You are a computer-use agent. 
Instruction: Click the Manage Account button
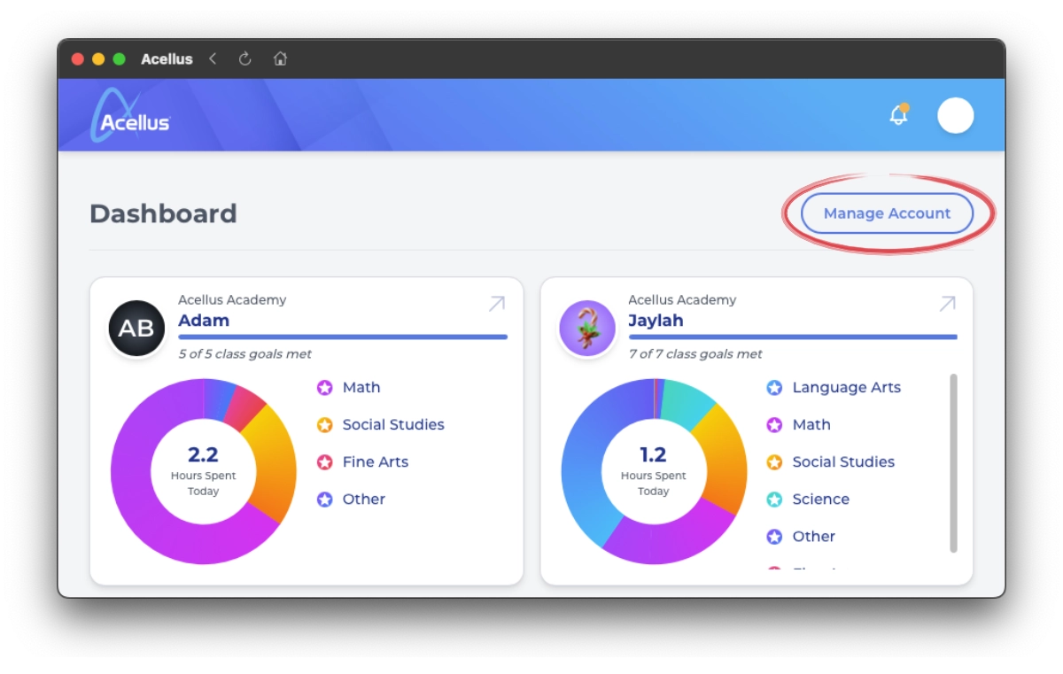(886, 213)
